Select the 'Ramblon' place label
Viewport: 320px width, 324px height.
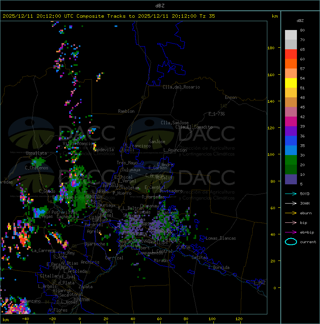coord(126,111)
